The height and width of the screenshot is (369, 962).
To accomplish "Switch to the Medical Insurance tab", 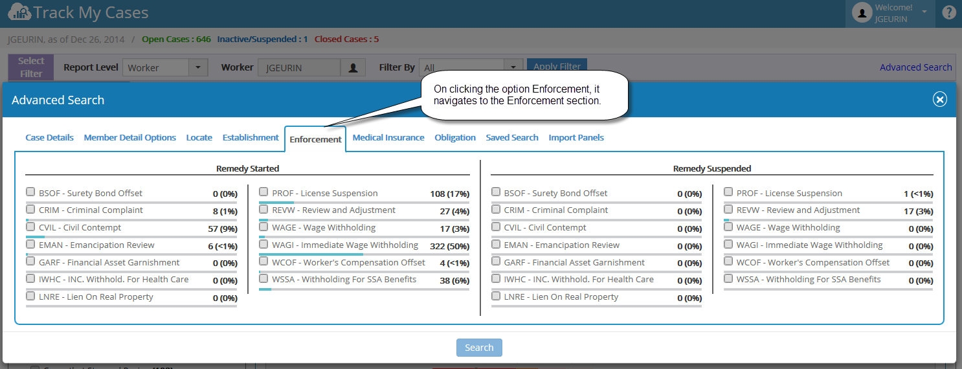I will [388, 137].
